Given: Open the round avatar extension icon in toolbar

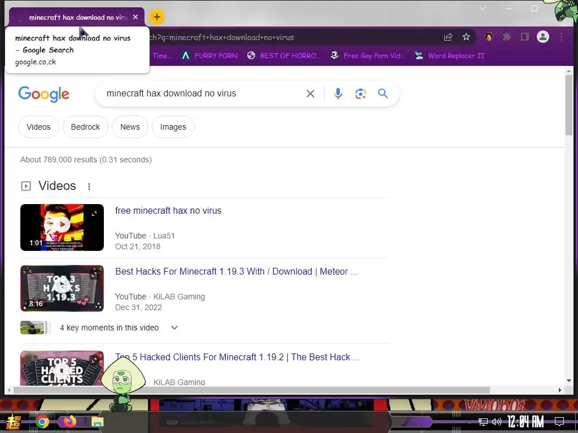Looking at the screenshot, I should (489, 37).
